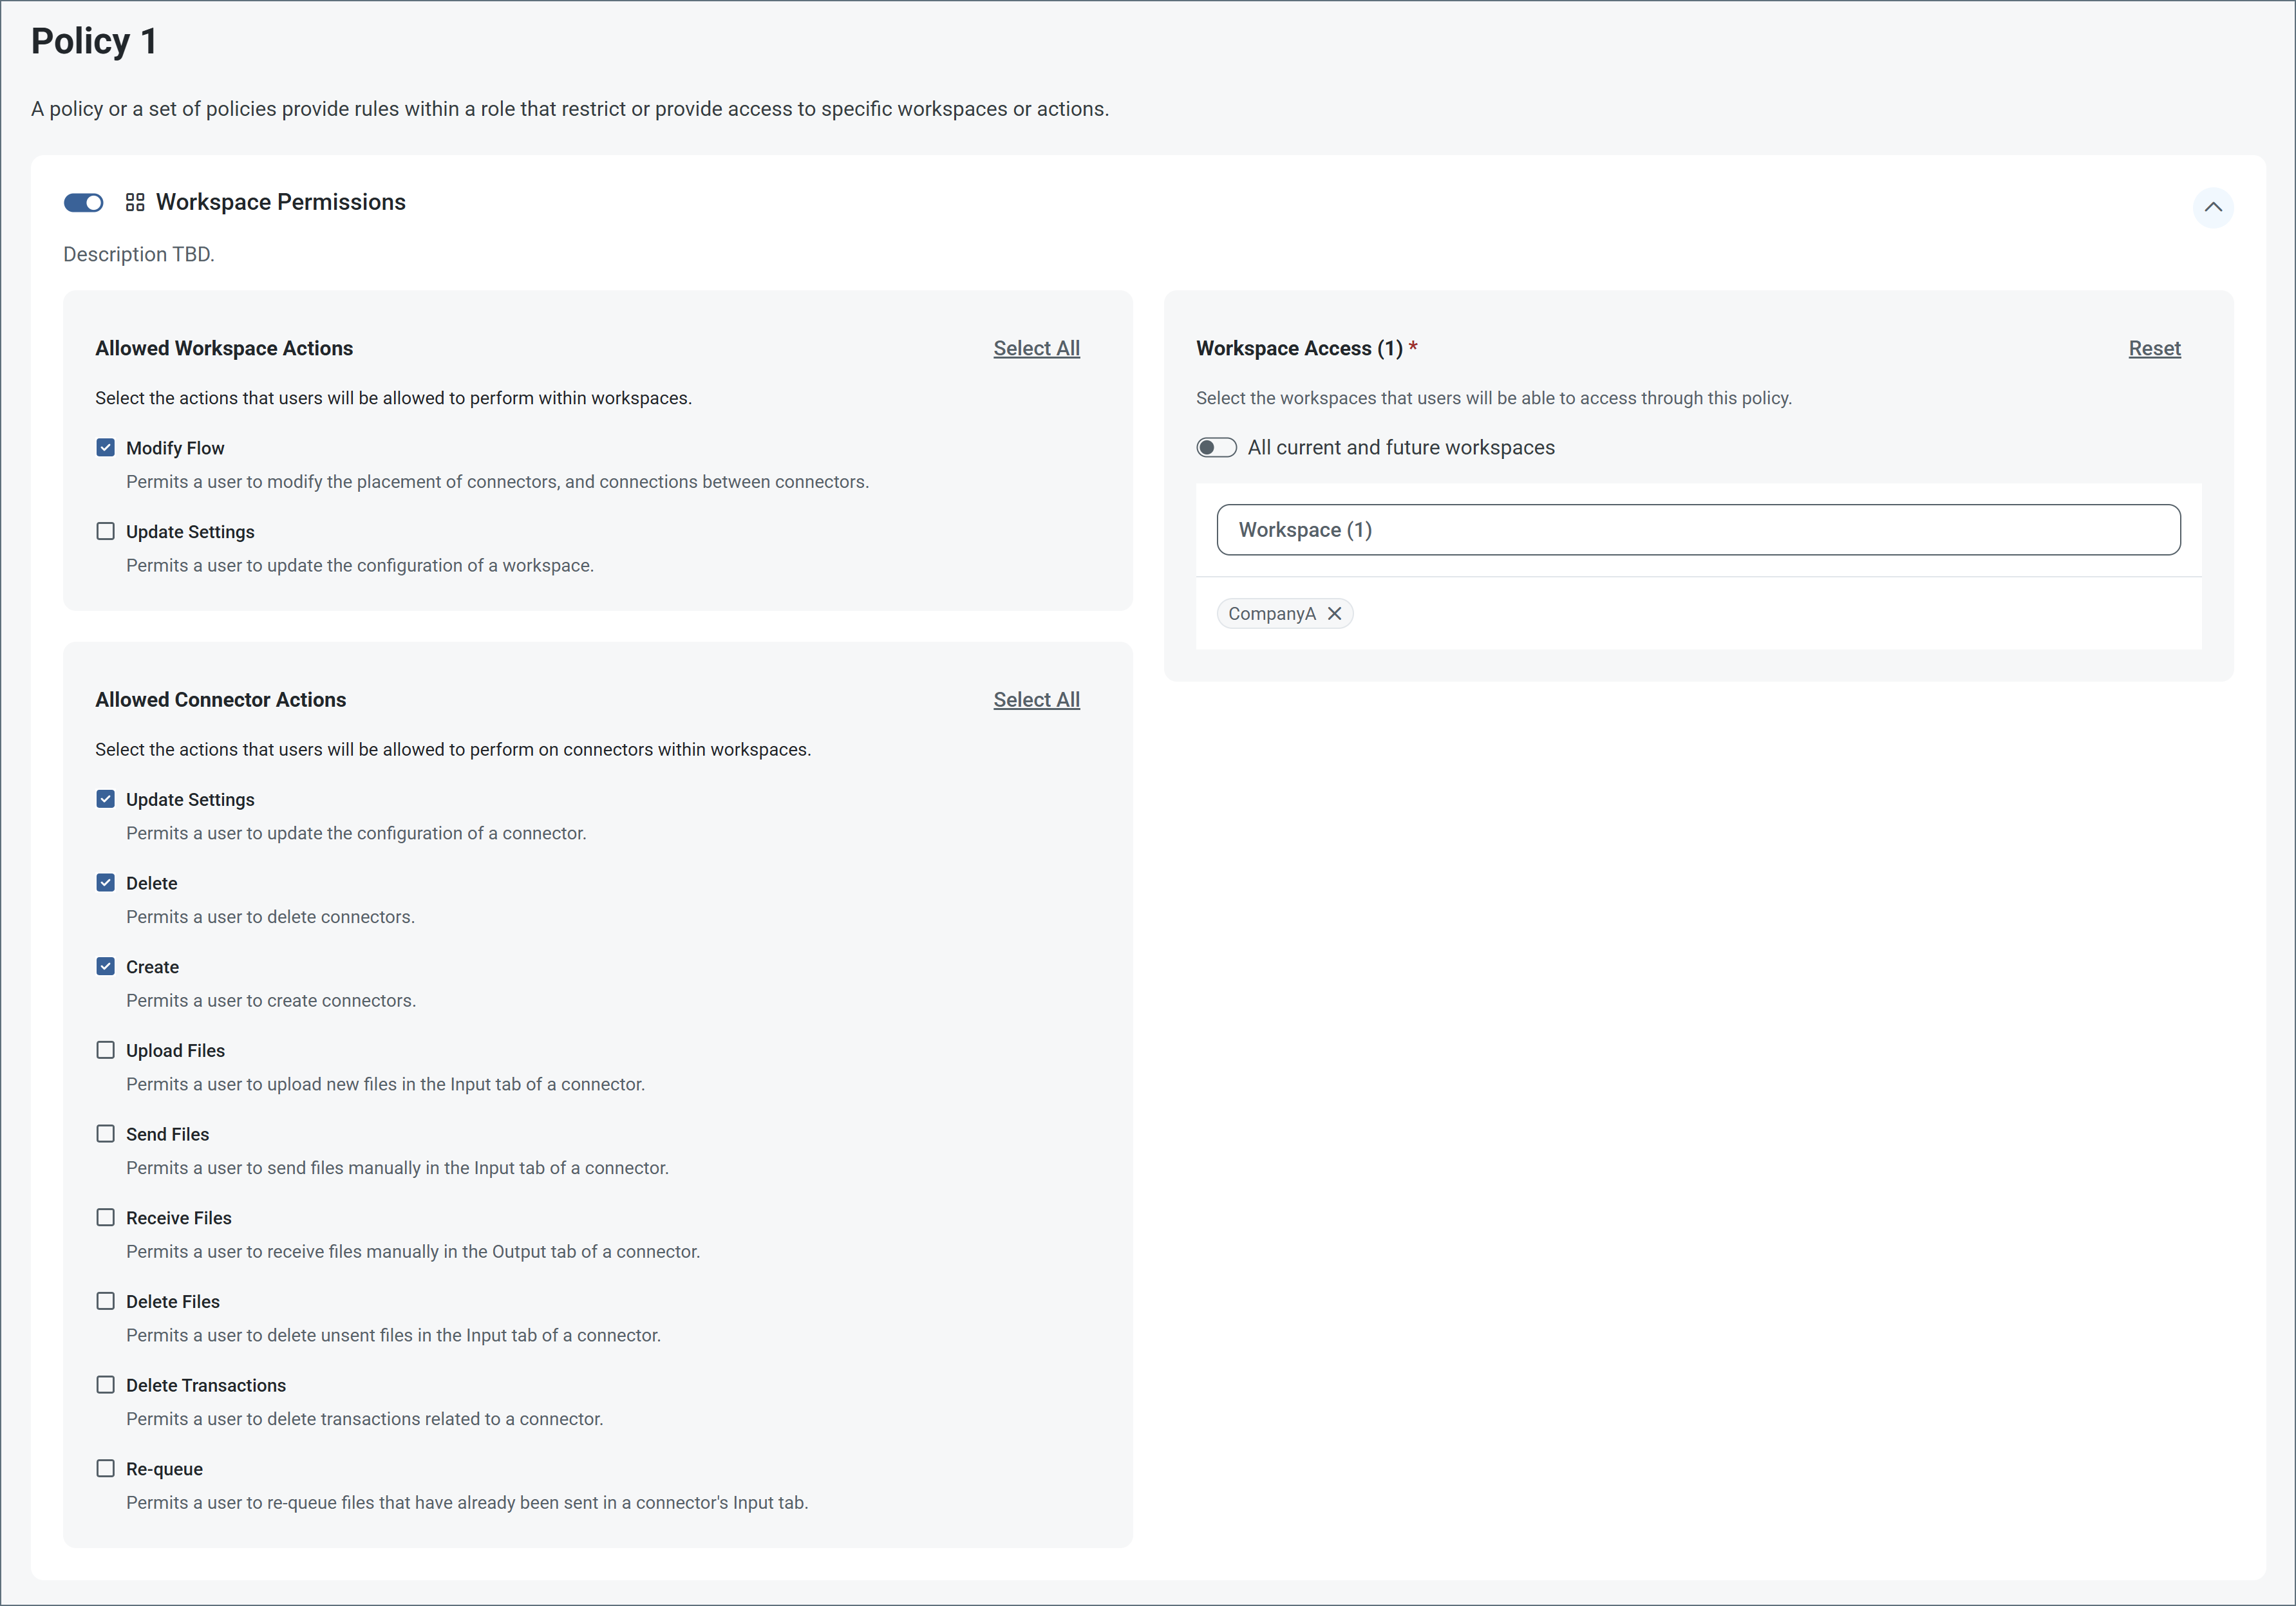Screen dimensions: 2296x1606
Task: Uncheck connector Delete checkbox
Action: click(x=106, y=882)
